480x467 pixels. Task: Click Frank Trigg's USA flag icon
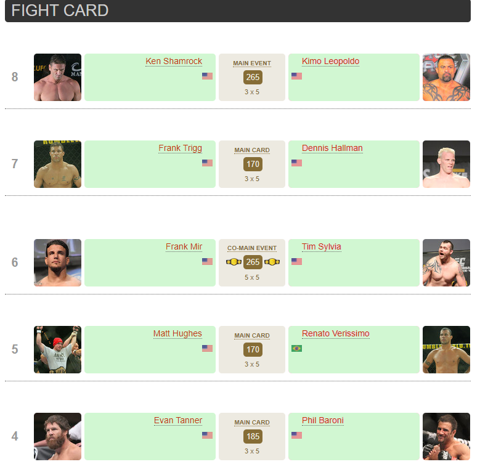pos(207,163)
